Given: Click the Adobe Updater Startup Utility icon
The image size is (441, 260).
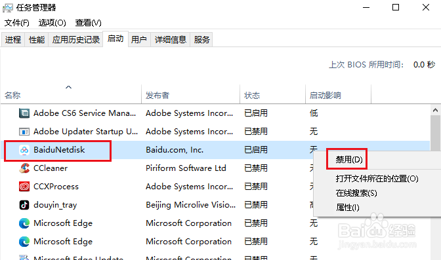Looking at the screenshot, I should [x=24, y=132].
